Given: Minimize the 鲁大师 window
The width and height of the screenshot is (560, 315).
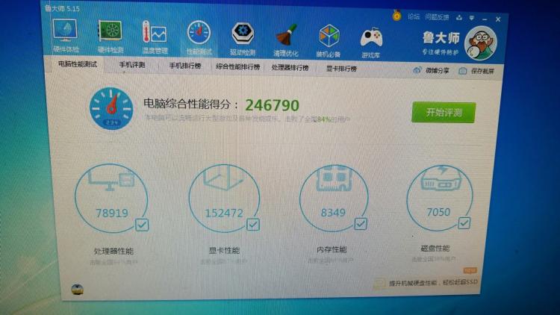Looking at the screenshot, I should [x=485, y=19].
